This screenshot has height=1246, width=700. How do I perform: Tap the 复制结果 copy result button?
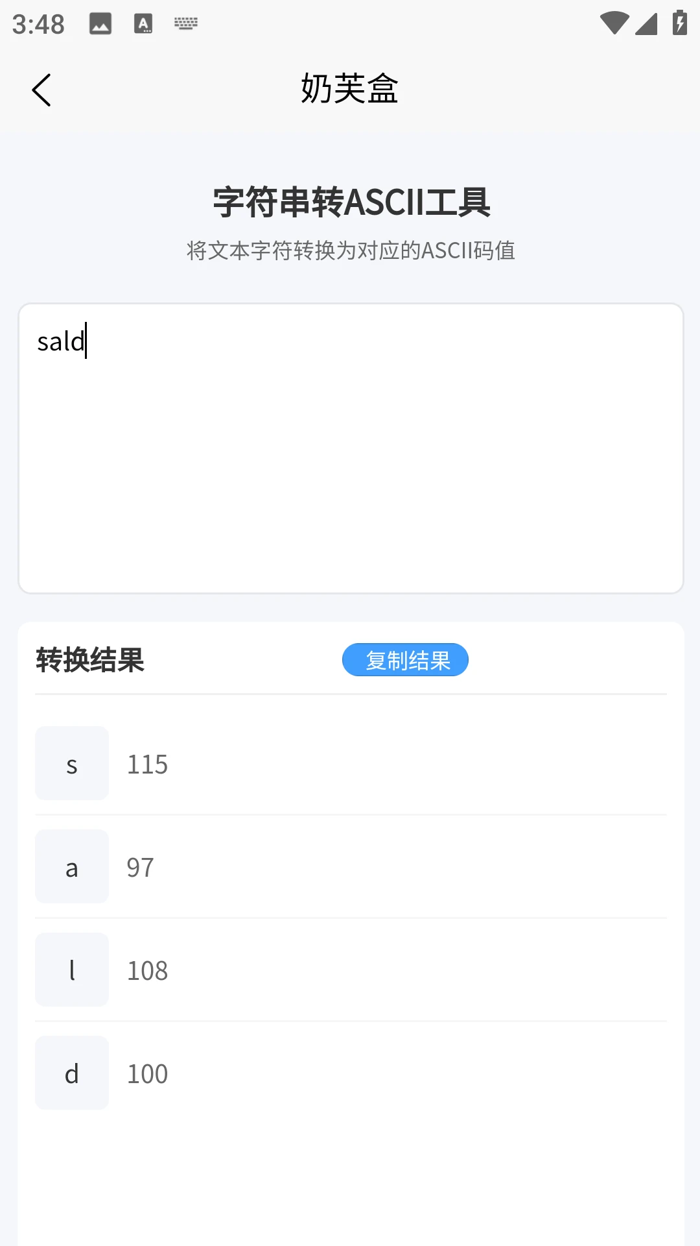404,659
